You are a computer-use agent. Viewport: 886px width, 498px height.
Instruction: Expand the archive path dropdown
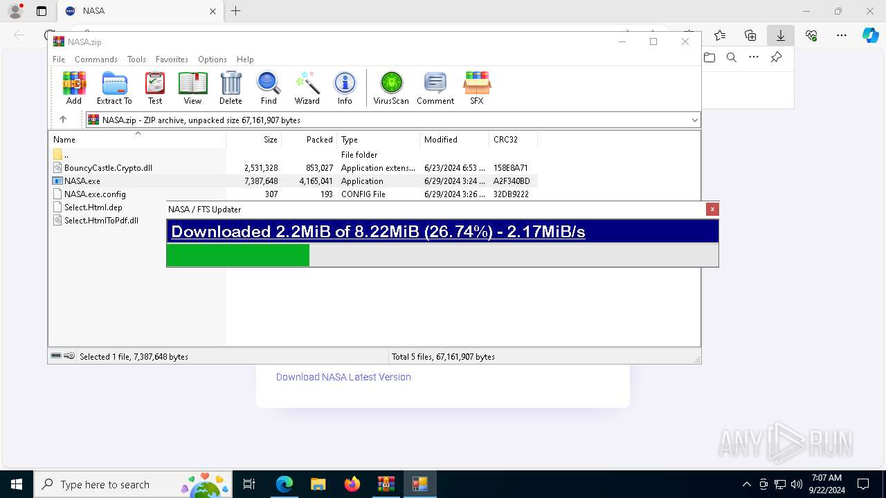point(694,120)
